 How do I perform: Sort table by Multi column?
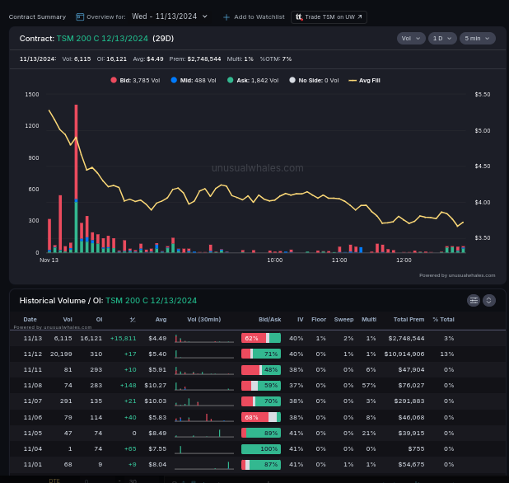click(x=369, y=319)
